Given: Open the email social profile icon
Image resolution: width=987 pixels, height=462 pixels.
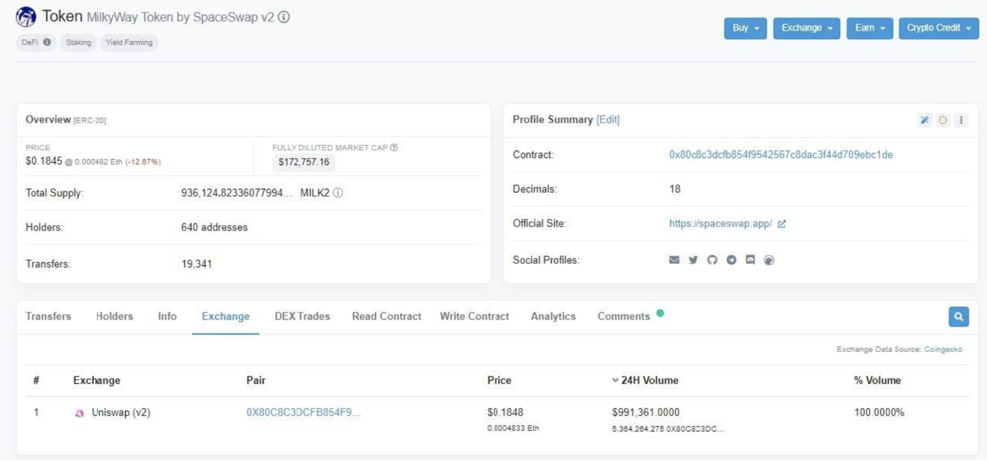Looking at the screenshot, I should [674, 260].
